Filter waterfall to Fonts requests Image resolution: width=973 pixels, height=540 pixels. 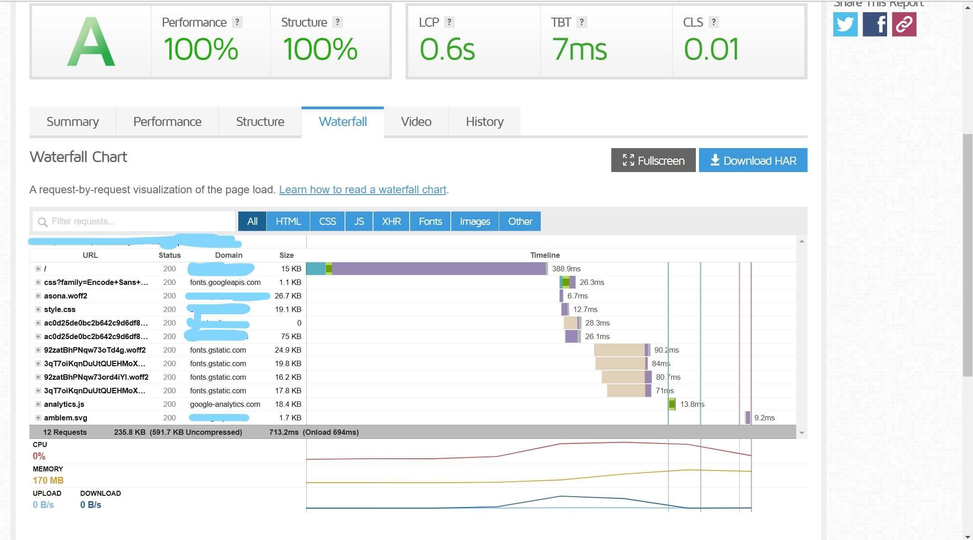(x=430, y=221)
